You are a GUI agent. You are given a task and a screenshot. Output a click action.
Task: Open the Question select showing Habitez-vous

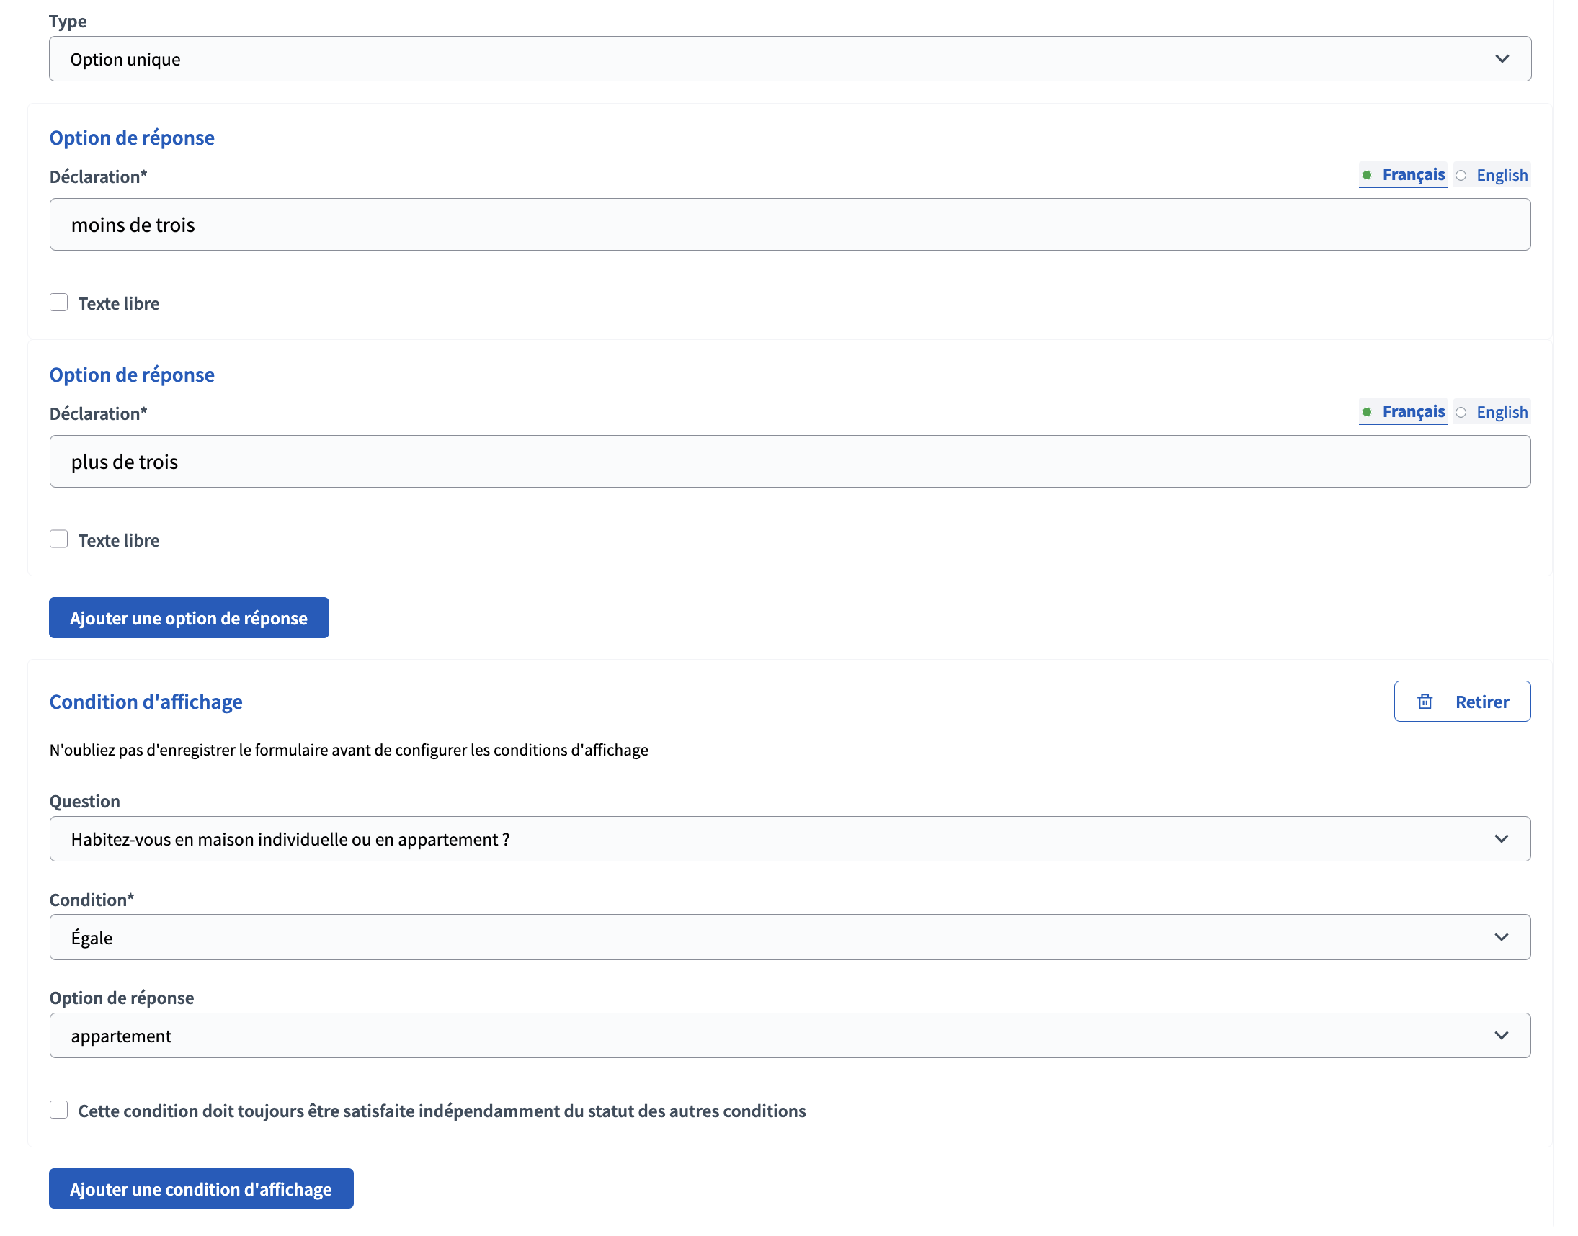point(724,838)
